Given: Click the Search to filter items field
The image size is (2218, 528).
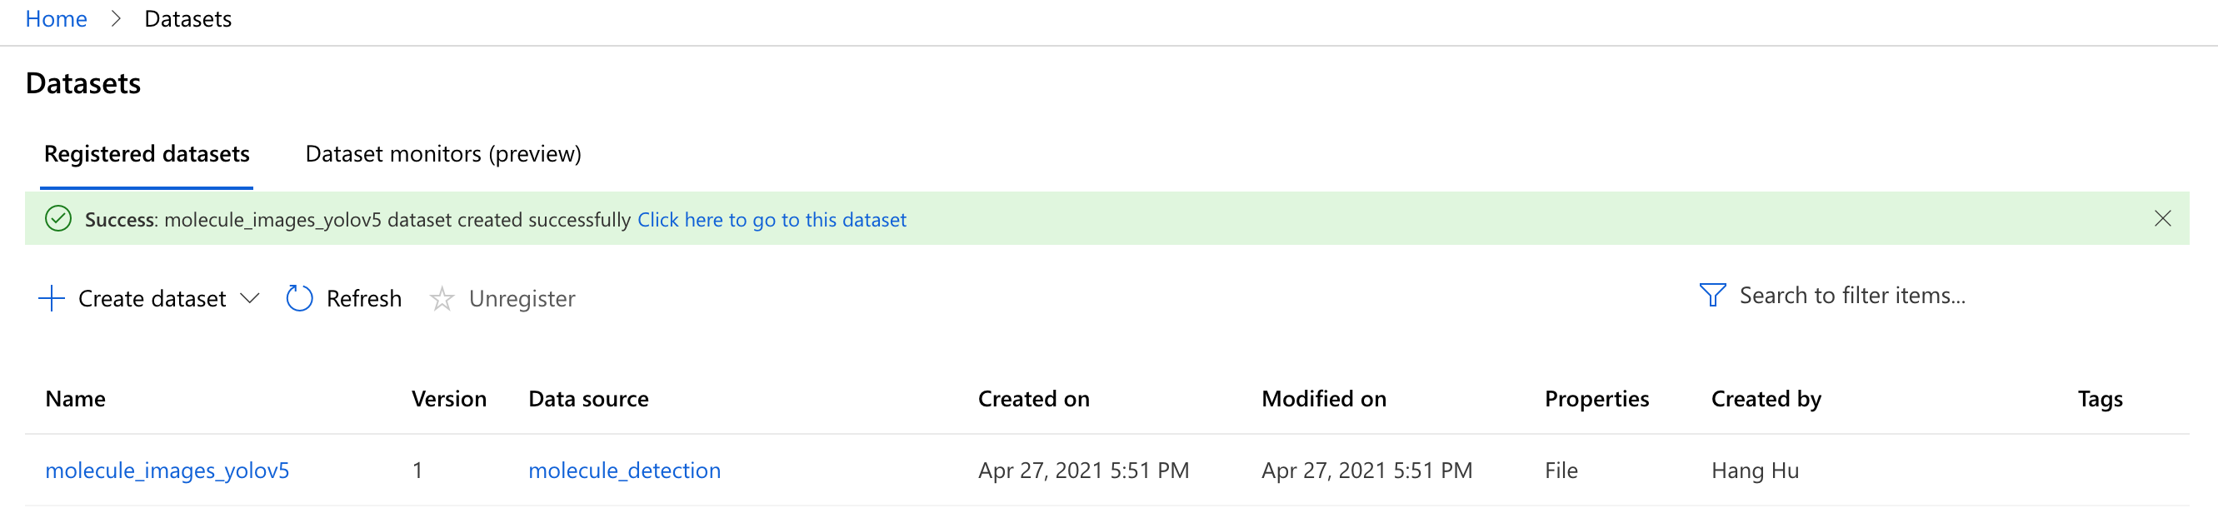Looking at the screenshot, I should (x=1851, y=295).
